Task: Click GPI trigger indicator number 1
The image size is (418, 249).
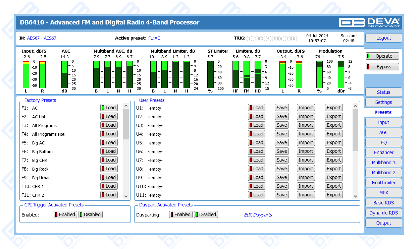Action: tap(249, 39)
